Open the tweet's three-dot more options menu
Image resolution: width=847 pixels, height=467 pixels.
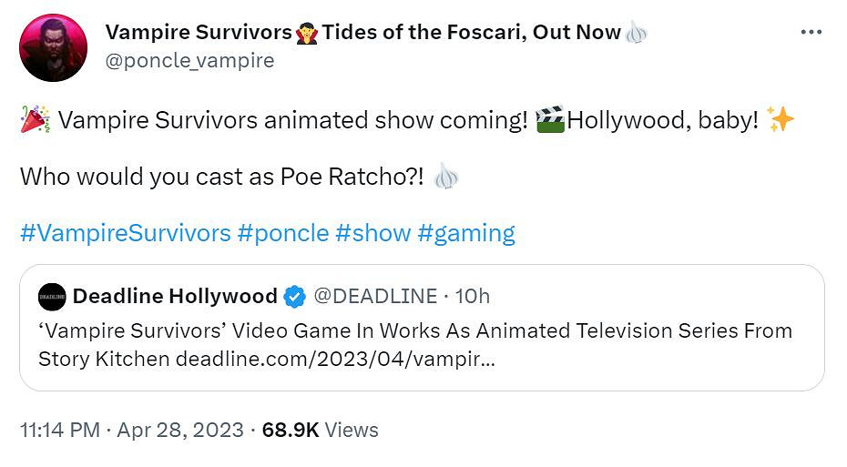[811, 32]
